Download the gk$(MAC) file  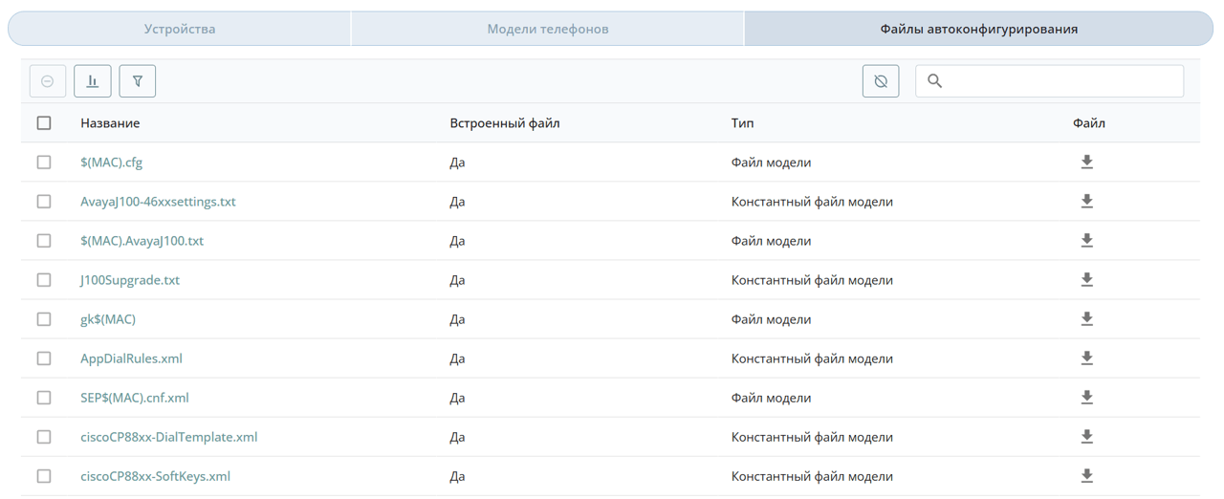click(x=1086, y=319)
